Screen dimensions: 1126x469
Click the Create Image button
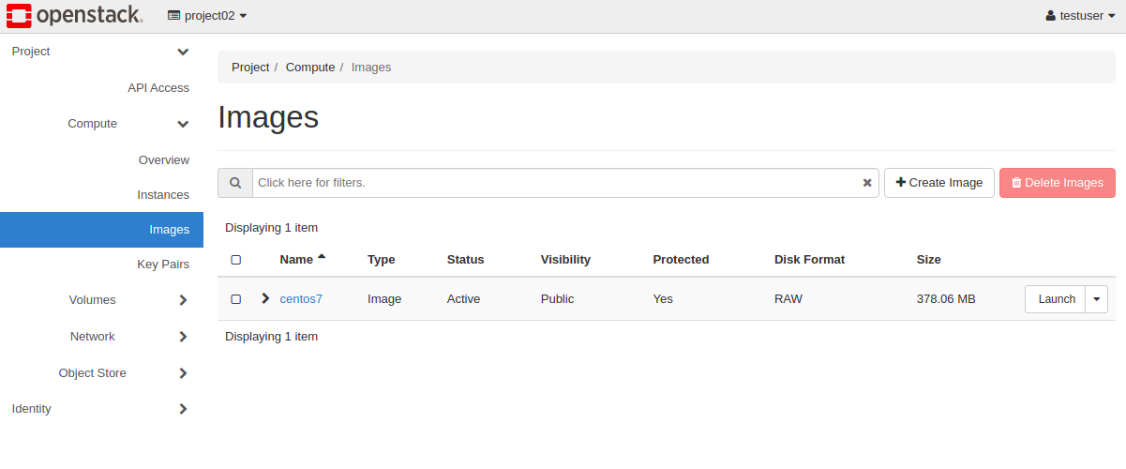click(x=939, y=183)
